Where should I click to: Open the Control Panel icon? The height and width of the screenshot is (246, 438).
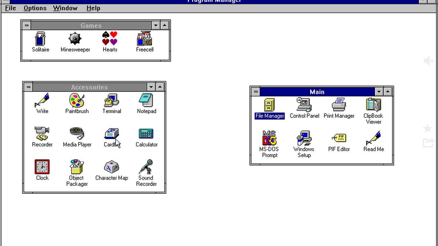point(304,105)
